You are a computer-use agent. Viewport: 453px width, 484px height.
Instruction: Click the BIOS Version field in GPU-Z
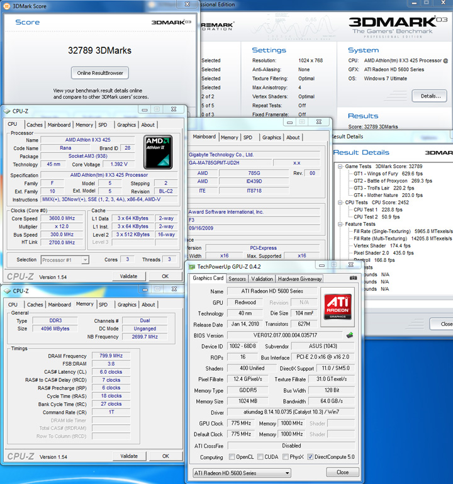tap(285, 335)
